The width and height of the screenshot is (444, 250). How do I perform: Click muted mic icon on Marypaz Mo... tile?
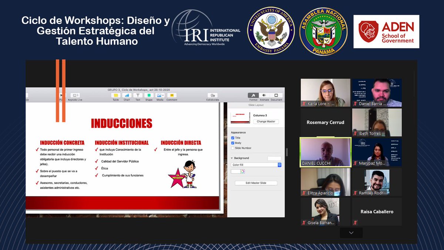[x=356, y=163]
